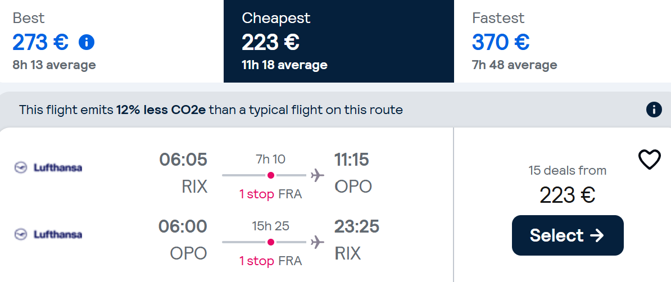Save the flight with the heart icon
The image size is (671, 282).
coord(650,159)
